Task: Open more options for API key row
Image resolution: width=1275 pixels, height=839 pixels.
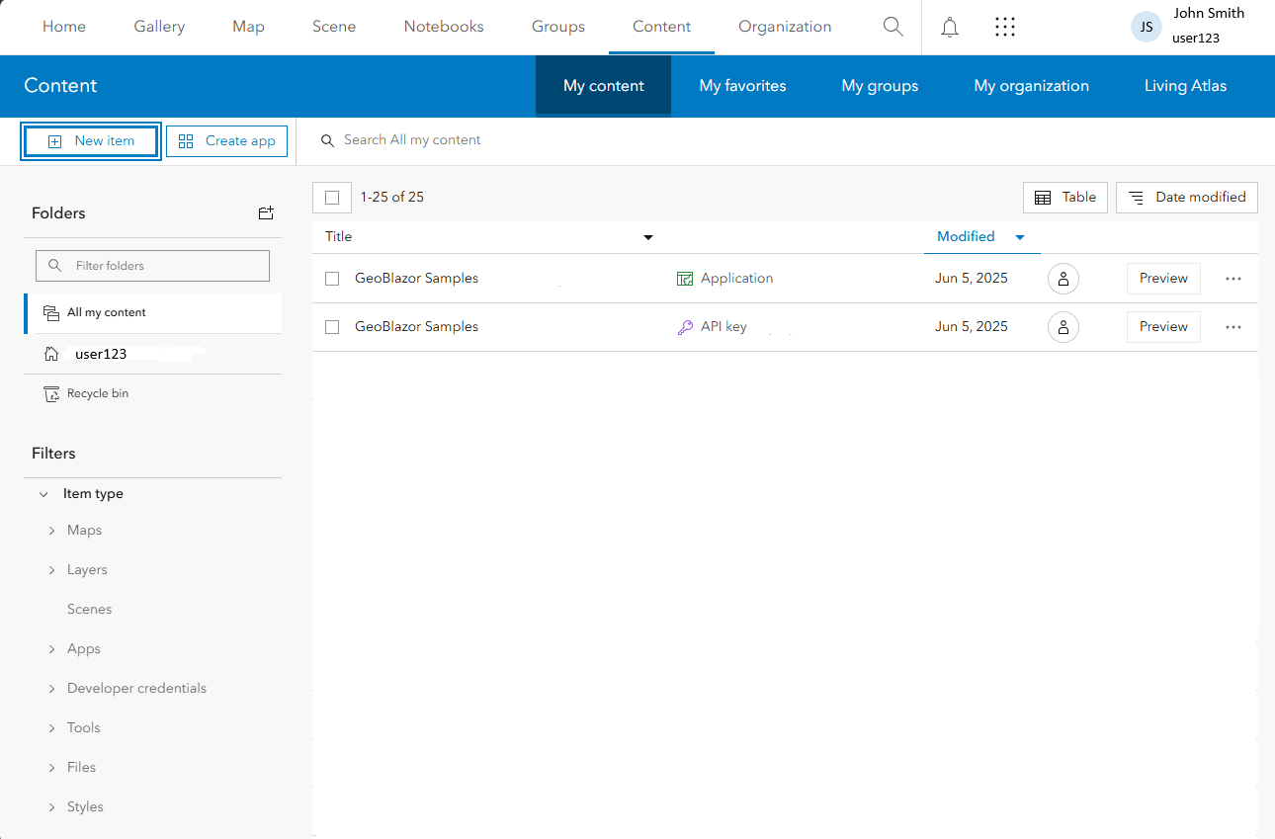Action: [x=1232, y=327]
